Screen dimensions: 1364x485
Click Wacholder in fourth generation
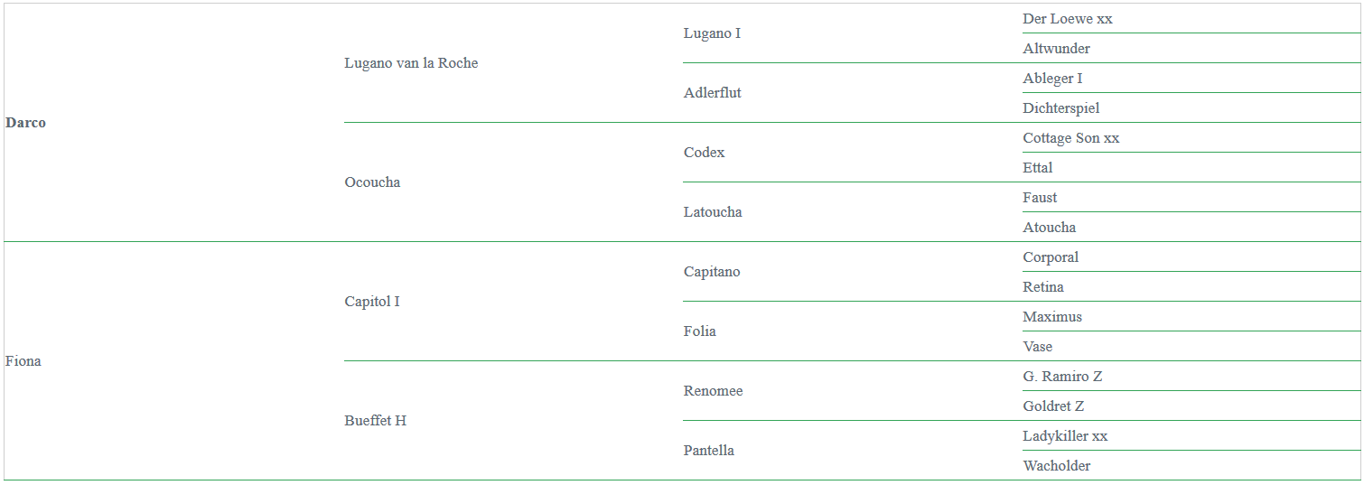1057,466
